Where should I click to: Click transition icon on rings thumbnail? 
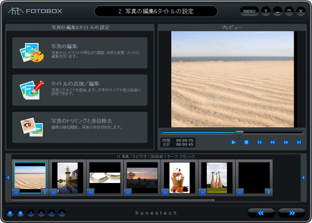click(x=90, y=192)
